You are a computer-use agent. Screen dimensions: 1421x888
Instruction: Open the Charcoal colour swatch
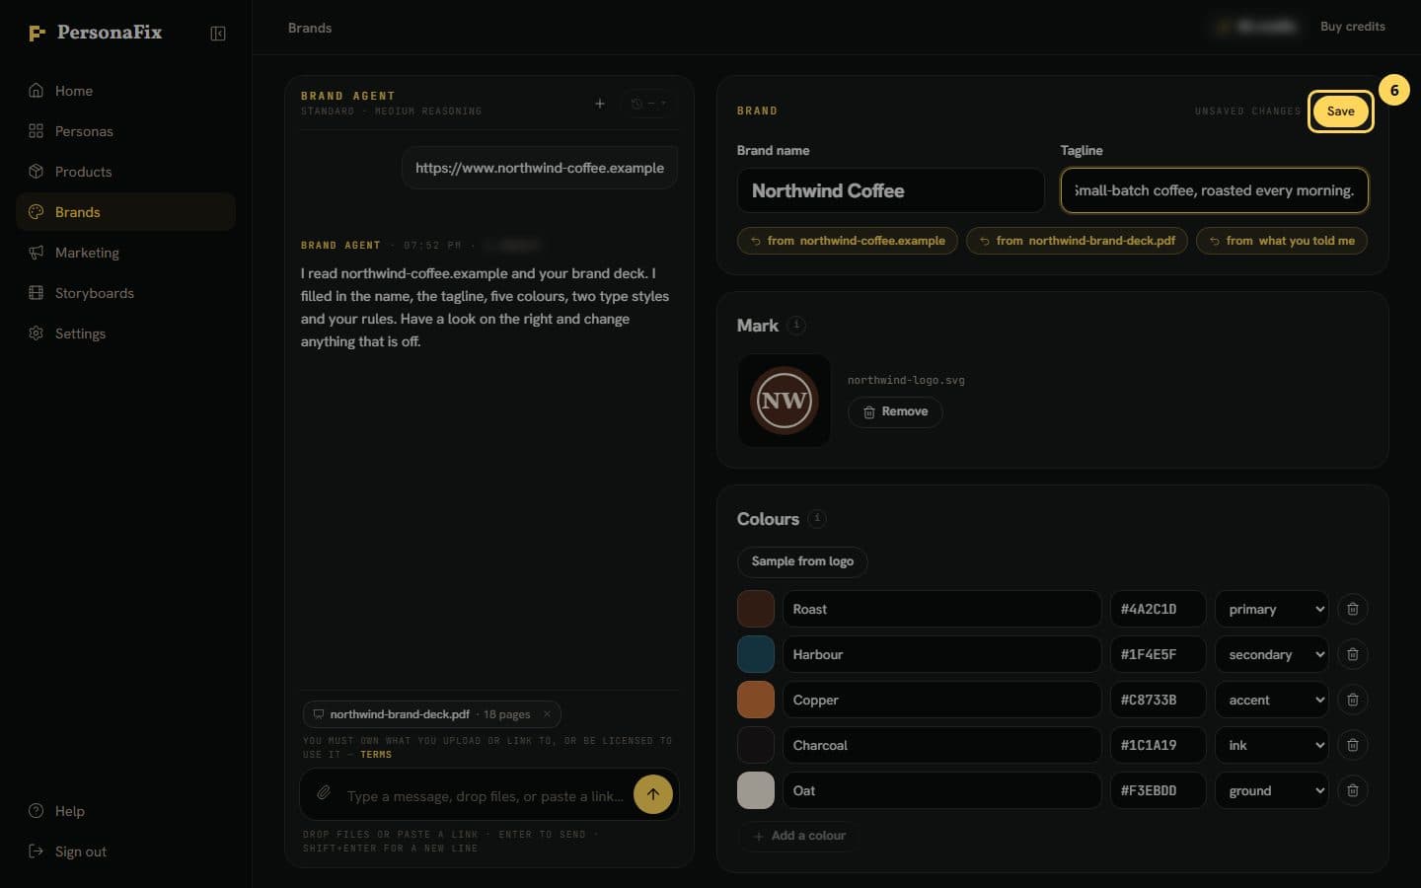[x=756, y=745]
